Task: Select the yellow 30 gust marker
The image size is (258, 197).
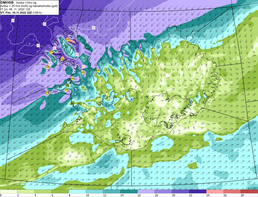Action: tap(47, 93)
